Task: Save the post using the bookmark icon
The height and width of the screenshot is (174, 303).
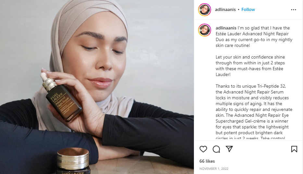Action: [x=294, y=149]
